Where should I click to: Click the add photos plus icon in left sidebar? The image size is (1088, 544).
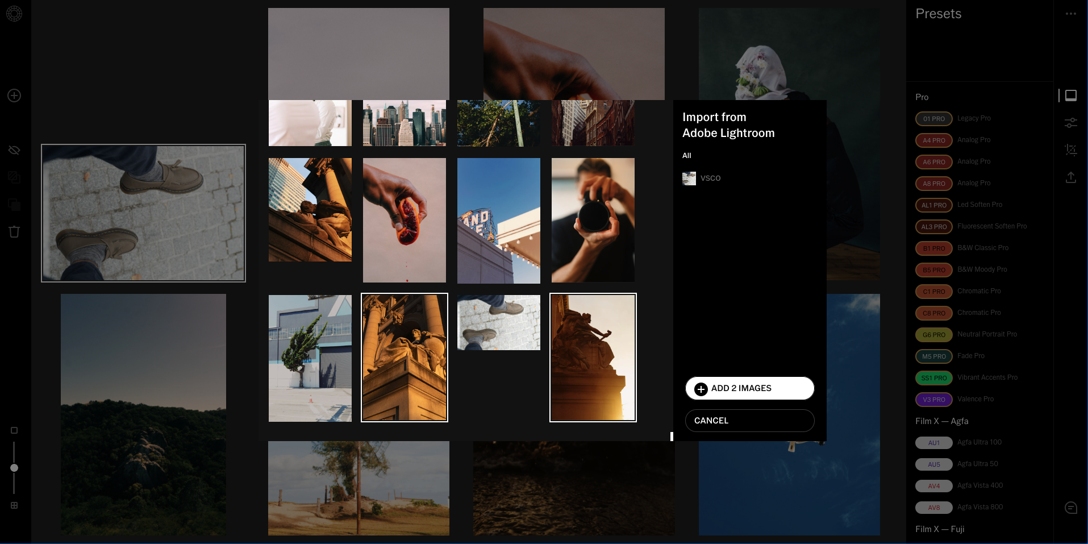(x=14, y=95)
